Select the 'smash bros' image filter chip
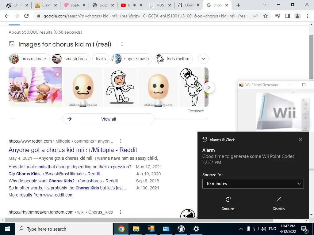 pyautogui.click(x=71, y=59)
